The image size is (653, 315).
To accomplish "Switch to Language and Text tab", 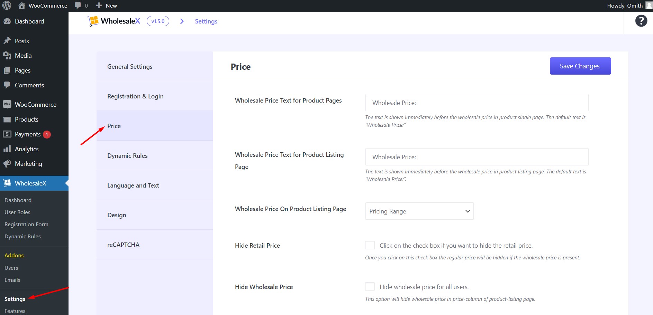I will click(x=155, y=185).
